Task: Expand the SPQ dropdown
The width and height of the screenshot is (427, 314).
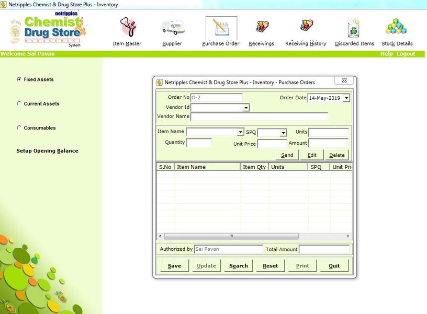Action: [283, 132]
